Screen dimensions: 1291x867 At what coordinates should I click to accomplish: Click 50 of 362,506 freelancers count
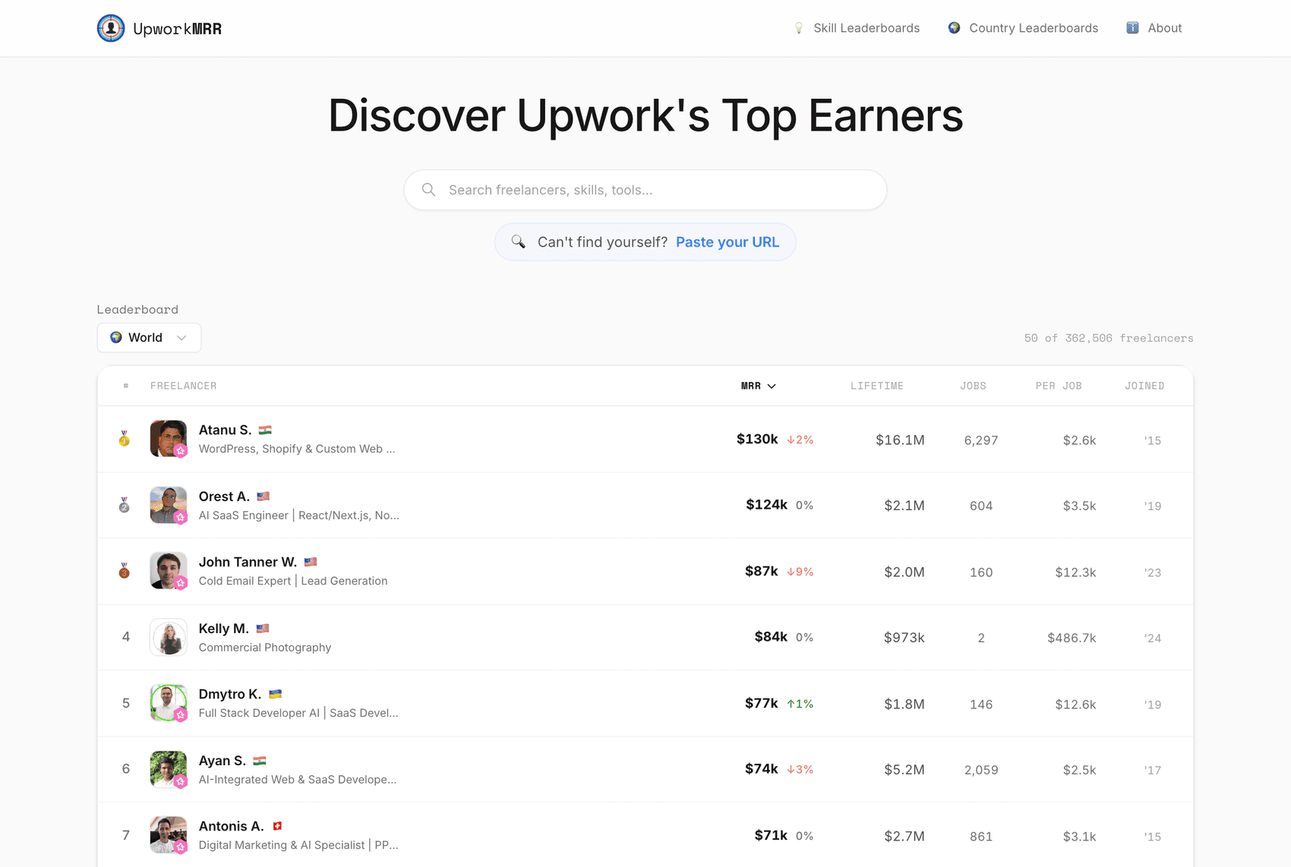[1109, 338]
